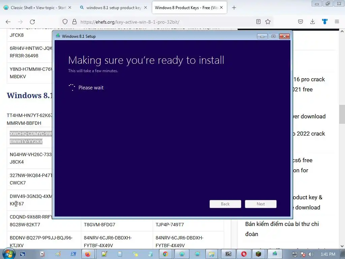
Task: Open a new tab with the plus button
Action: (x=234, y=8)
